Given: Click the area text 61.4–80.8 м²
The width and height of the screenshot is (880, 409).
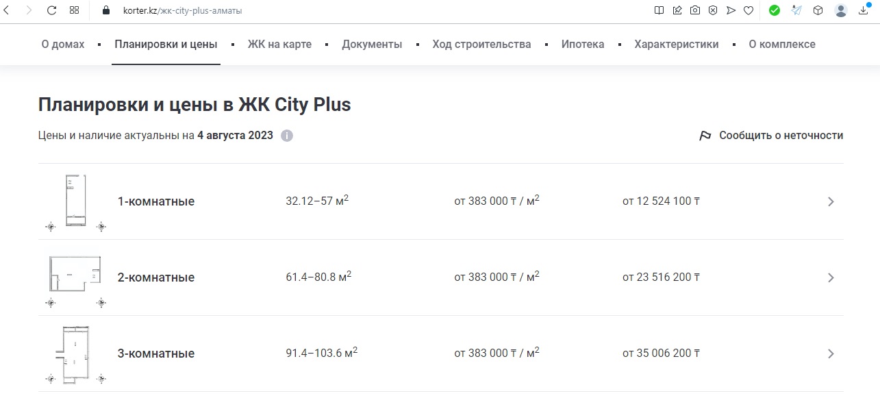Looking at the screenshot, I should pos(318,277).
